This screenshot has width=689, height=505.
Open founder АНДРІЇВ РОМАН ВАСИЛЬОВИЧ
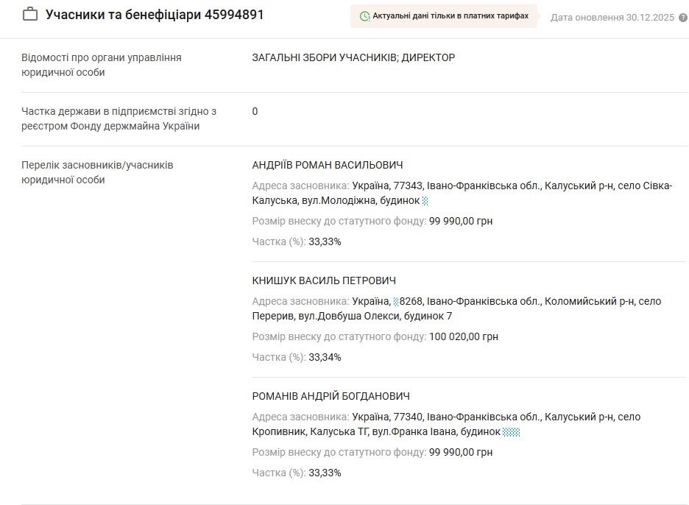pos(328,165)
